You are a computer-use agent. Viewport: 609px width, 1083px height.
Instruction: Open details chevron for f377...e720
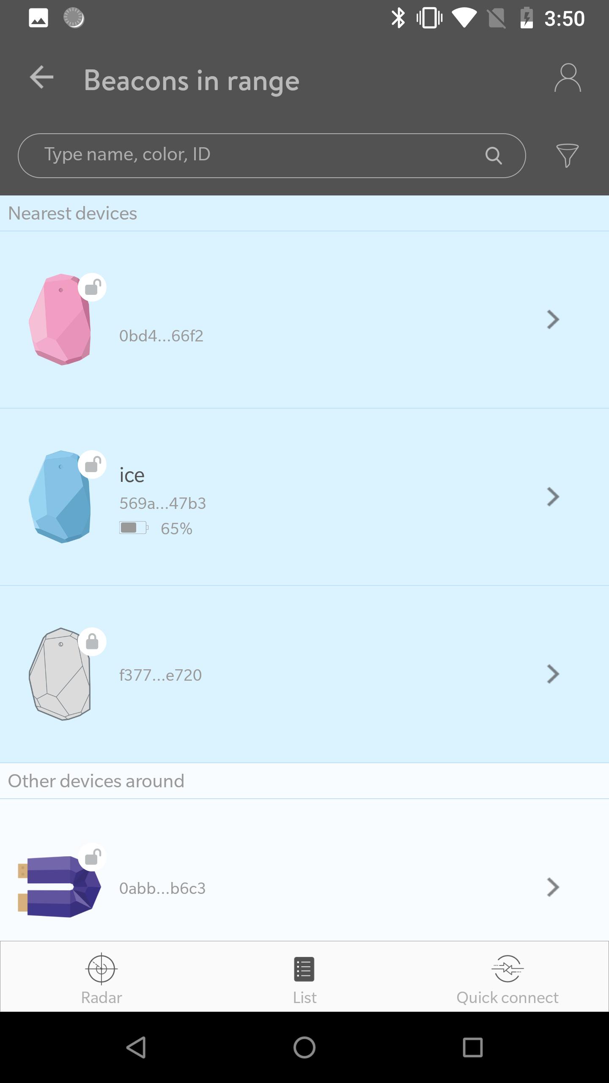point(553,674)
